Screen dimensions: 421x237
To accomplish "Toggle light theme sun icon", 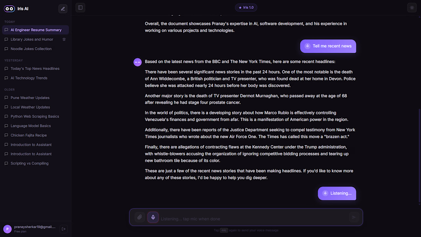I will 412,8.
